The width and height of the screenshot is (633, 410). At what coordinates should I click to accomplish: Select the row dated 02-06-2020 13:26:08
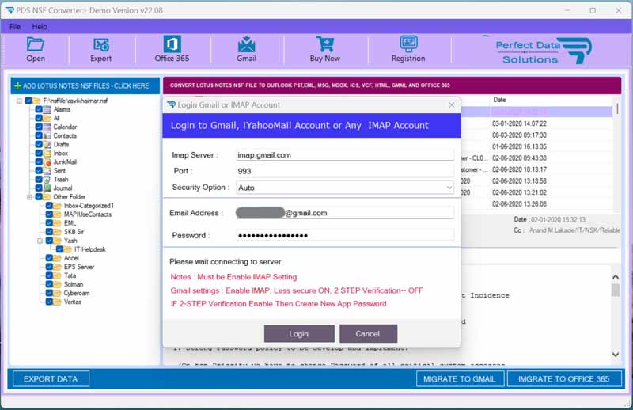click(x=519, y=204)
